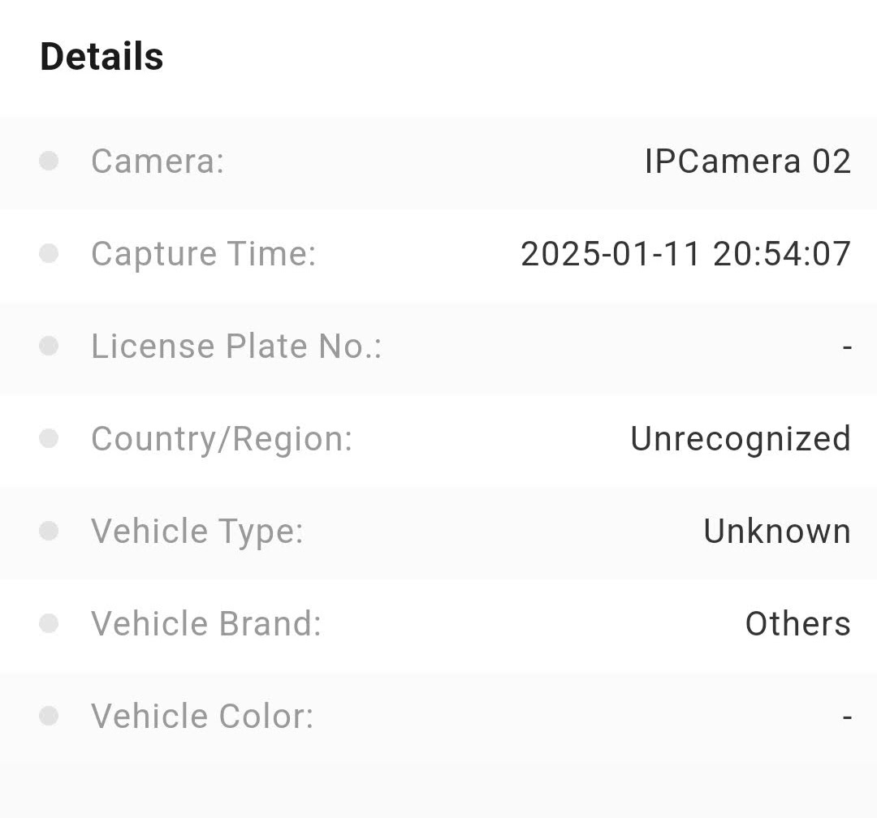877x818 pixels.
Task: Click the bullet dot beside Vehicle Color
Action: tap(49, 716)
